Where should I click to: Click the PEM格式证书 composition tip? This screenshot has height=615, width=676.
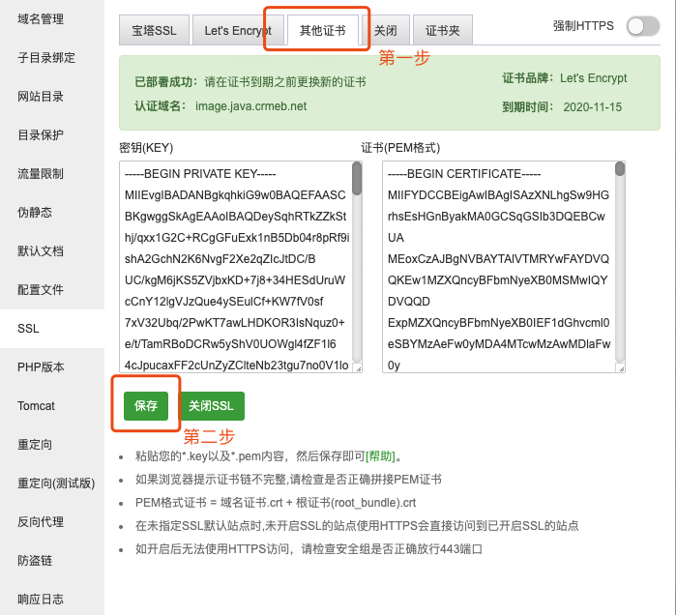[276, 503]
